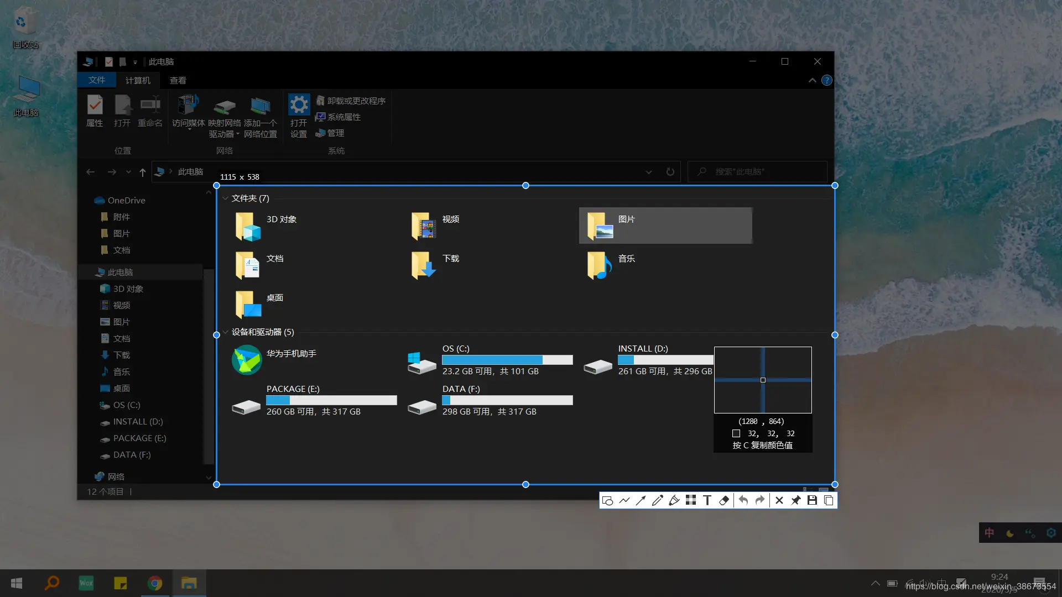
Task: Select the eraser tool
Action: (723, 501)
